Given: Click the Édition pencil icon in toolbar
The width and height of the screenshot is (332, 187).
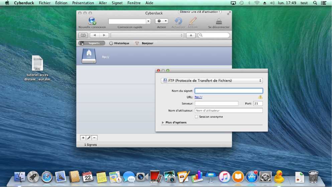Looking at the screenshot, I should pyautogui.click(x=193, y=21).
